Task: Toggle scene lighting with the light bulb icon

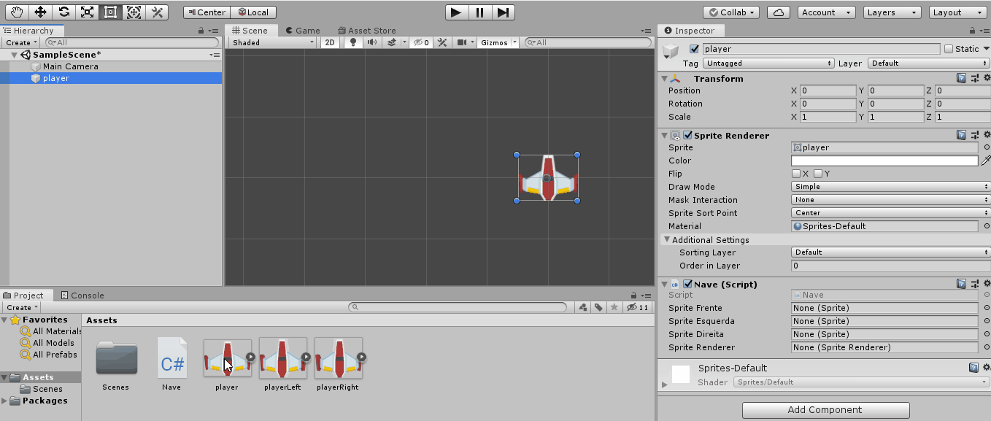Action: [354, 42]
